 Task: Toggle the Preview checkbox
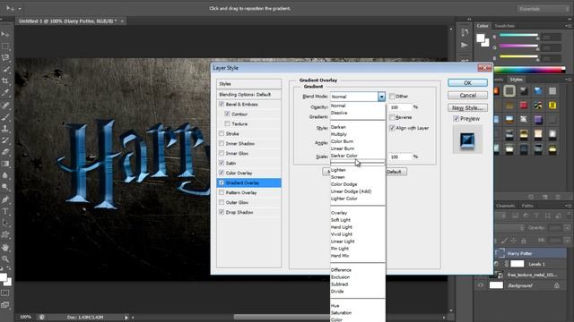[457, 119]
